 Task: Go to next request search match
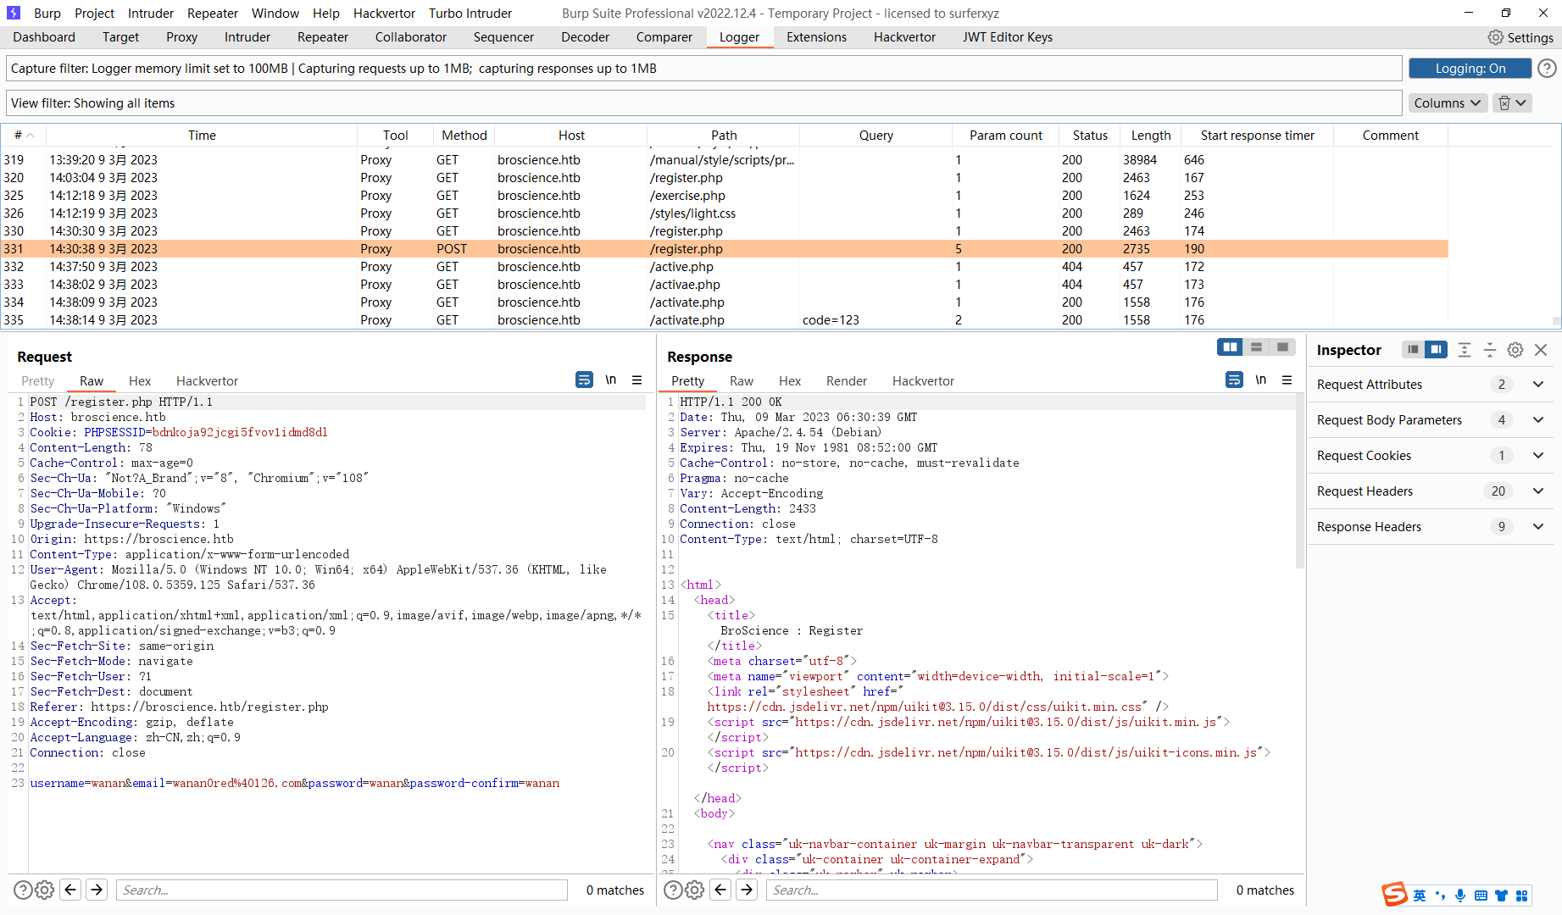pos(97,890)
